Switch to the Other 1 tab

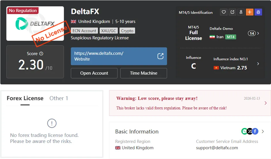click(59, 98)
